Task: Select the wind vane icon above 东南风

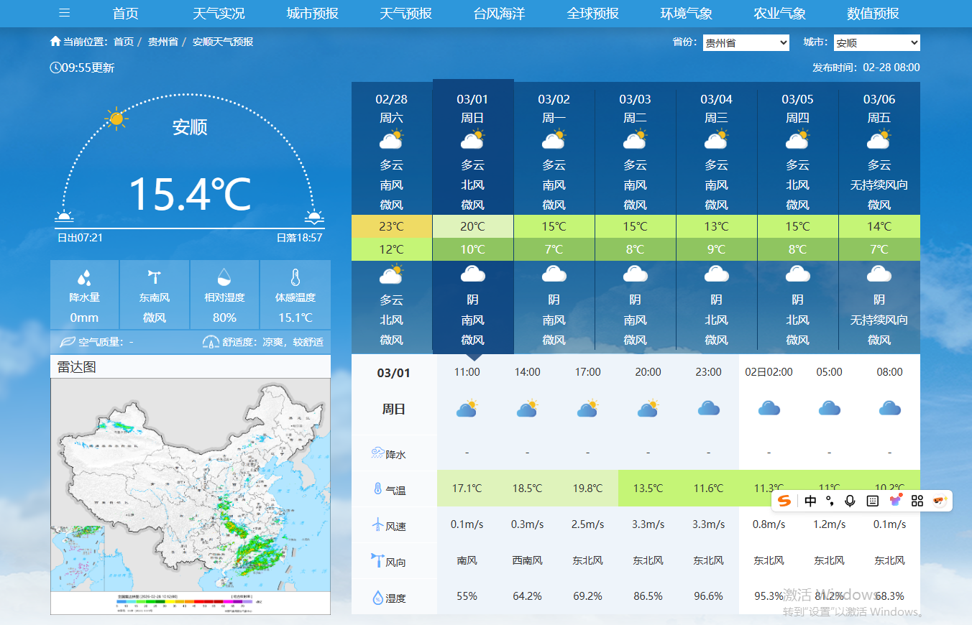Action: pos(154,277)
